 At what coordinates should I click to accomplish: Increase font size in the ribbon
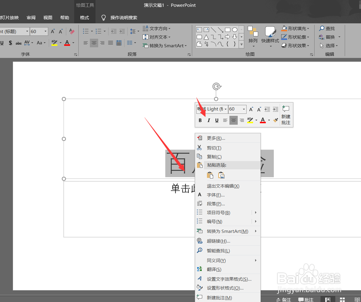pos(53,31)
